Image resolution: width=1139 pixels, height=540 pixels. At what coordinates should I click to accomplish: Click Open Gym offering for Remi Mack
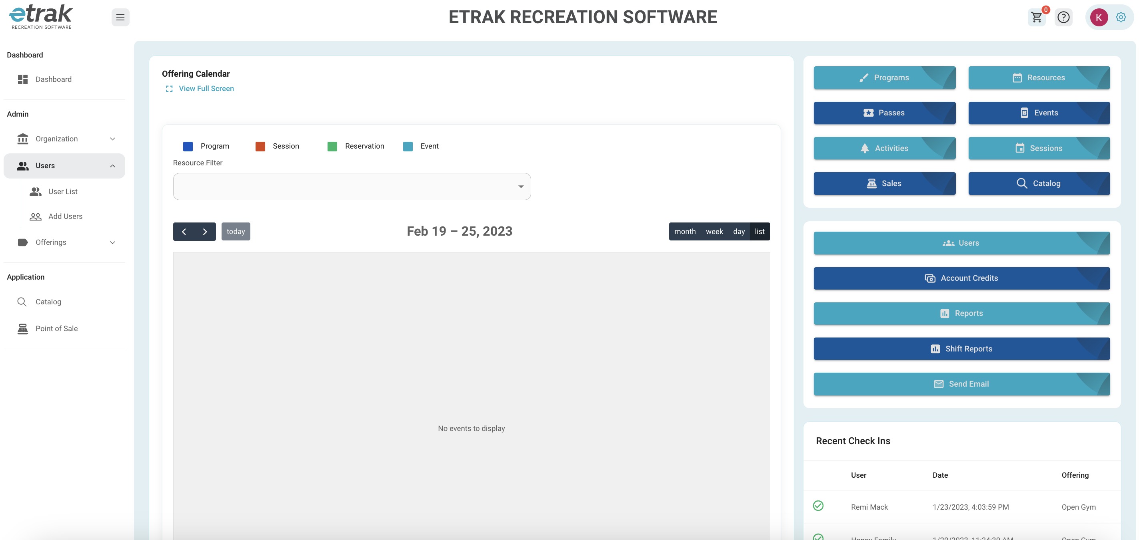pyautogui.click(x=1079, y=507)
